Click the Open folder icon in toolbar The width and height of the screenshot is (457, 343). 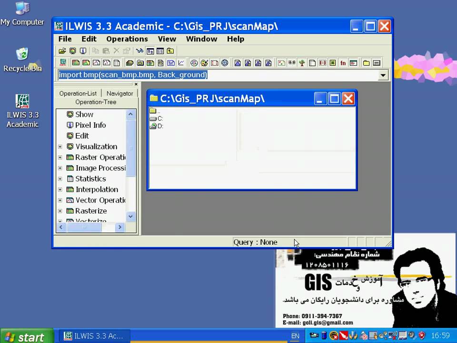click(62, 51)
